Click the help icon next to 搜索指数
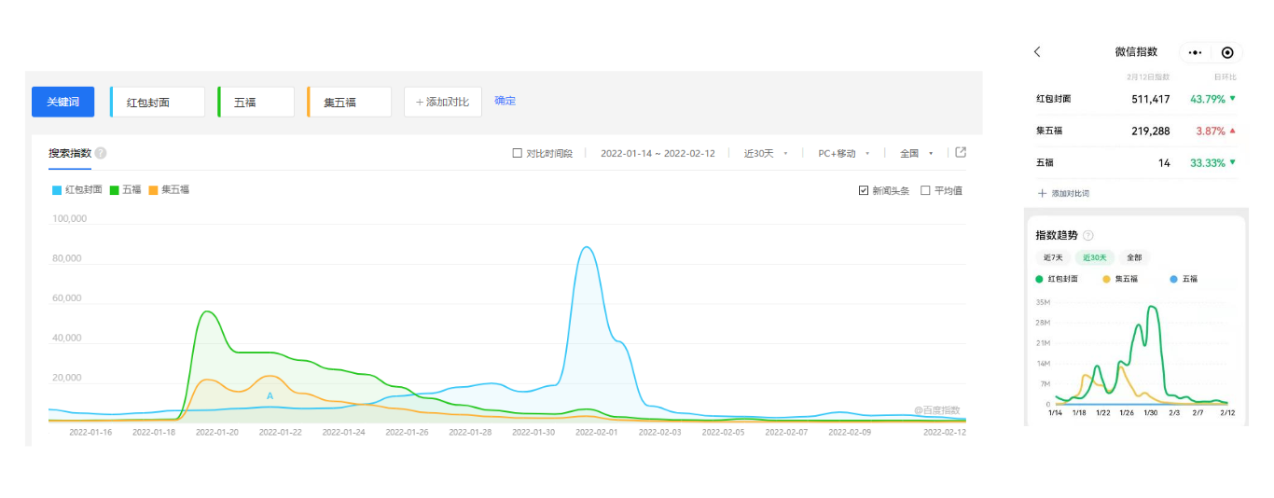The width and height of the screenshot is (1274, 498). pos(101,153)
